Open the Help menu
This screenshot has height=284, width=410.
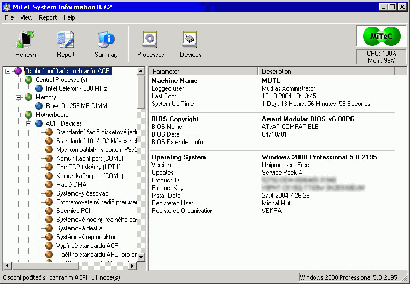coord(69,17)
